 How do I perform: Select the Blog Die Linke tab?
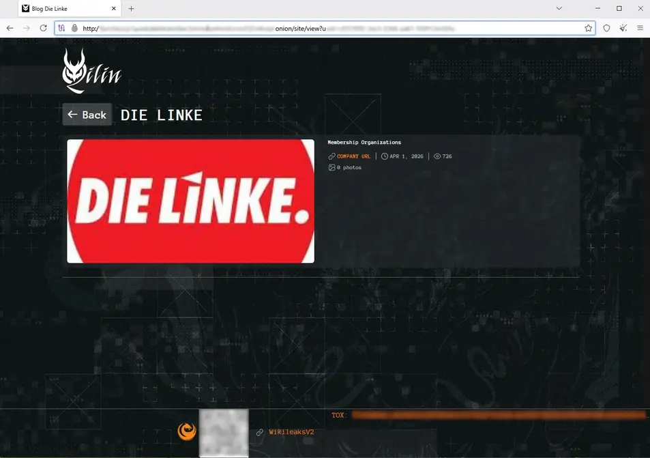pyautogui.click(x=70, y=9)
